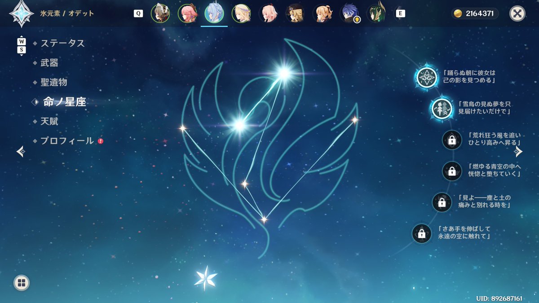Select the blonde ponytail character portrait
Viewport: 539px width, 303px height.
(x=322, y=13)
